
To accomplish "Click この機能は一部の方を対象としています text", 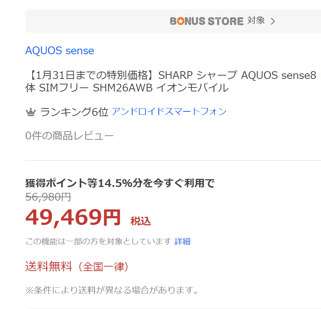I will click(x=98, y=242).
